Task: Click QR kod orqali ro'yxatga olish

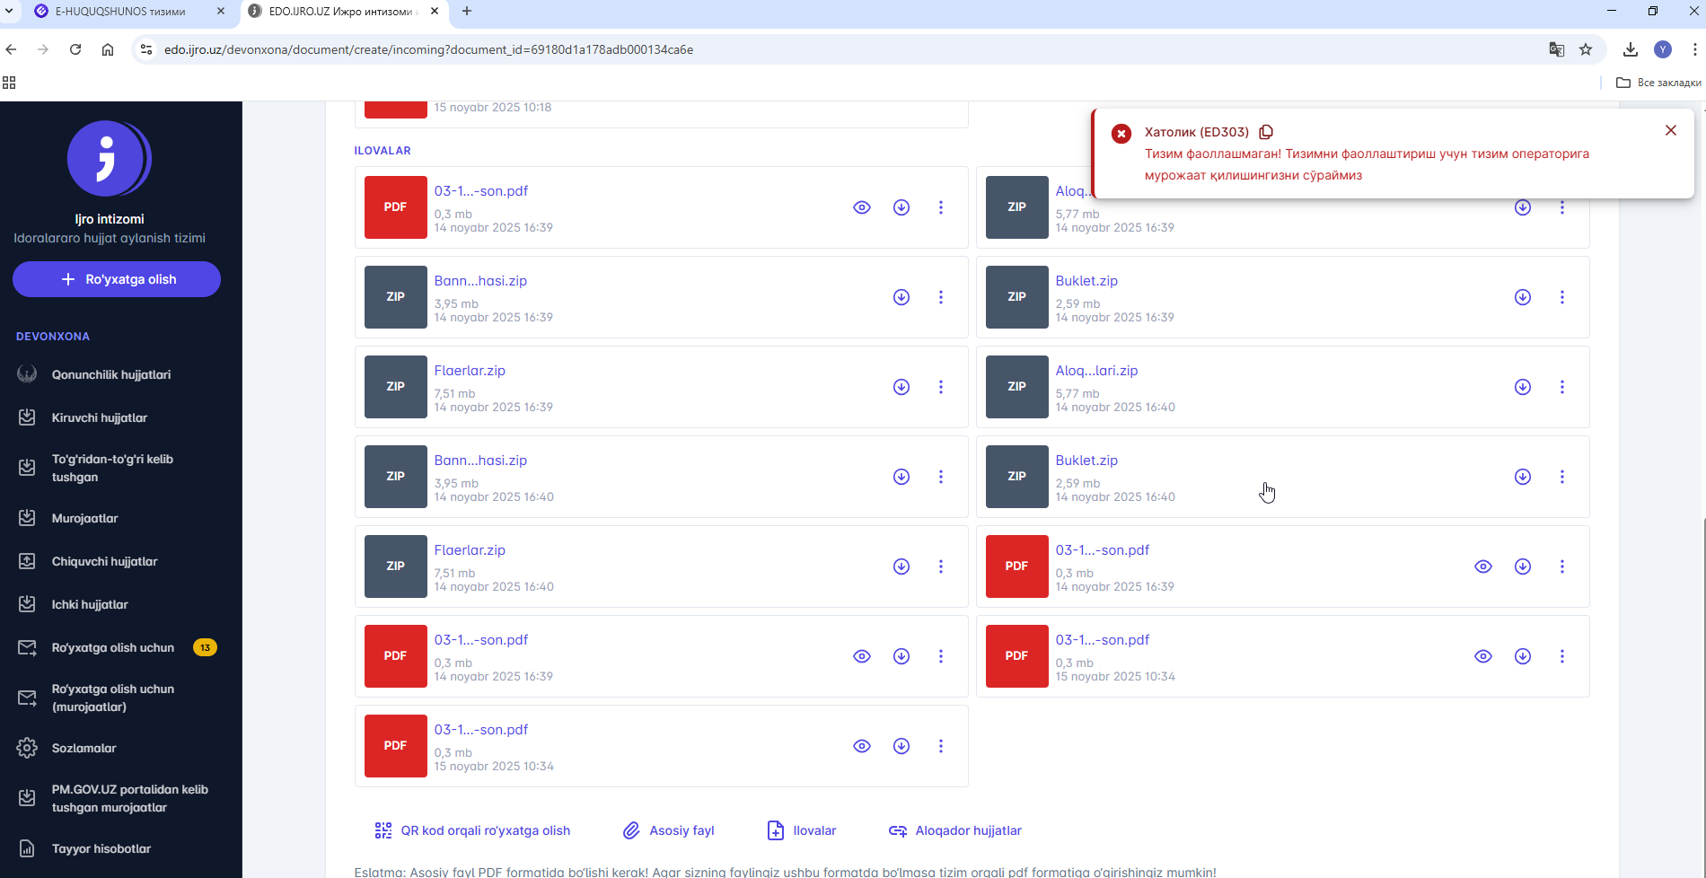Action: pyautogui.click(x=472, y=830)
